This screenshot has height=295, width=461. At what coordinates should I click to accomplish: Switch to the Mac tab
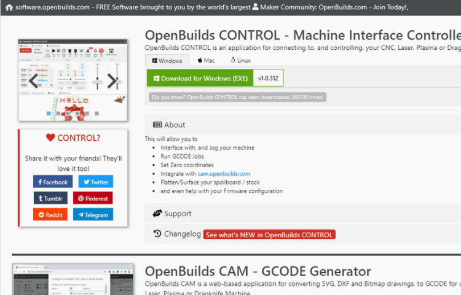click(x=206, y=60)
